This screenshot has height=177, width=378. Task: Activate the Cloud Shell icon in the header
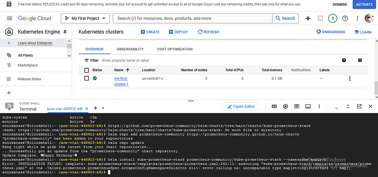tap(320, 18)
